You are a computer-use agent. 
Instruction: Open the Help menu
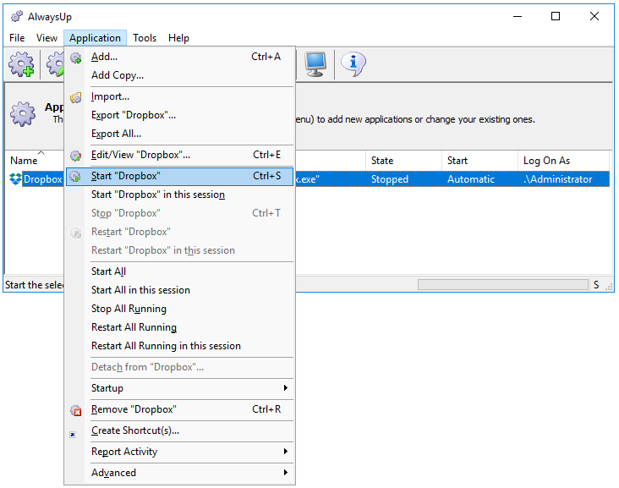(178, 38)
